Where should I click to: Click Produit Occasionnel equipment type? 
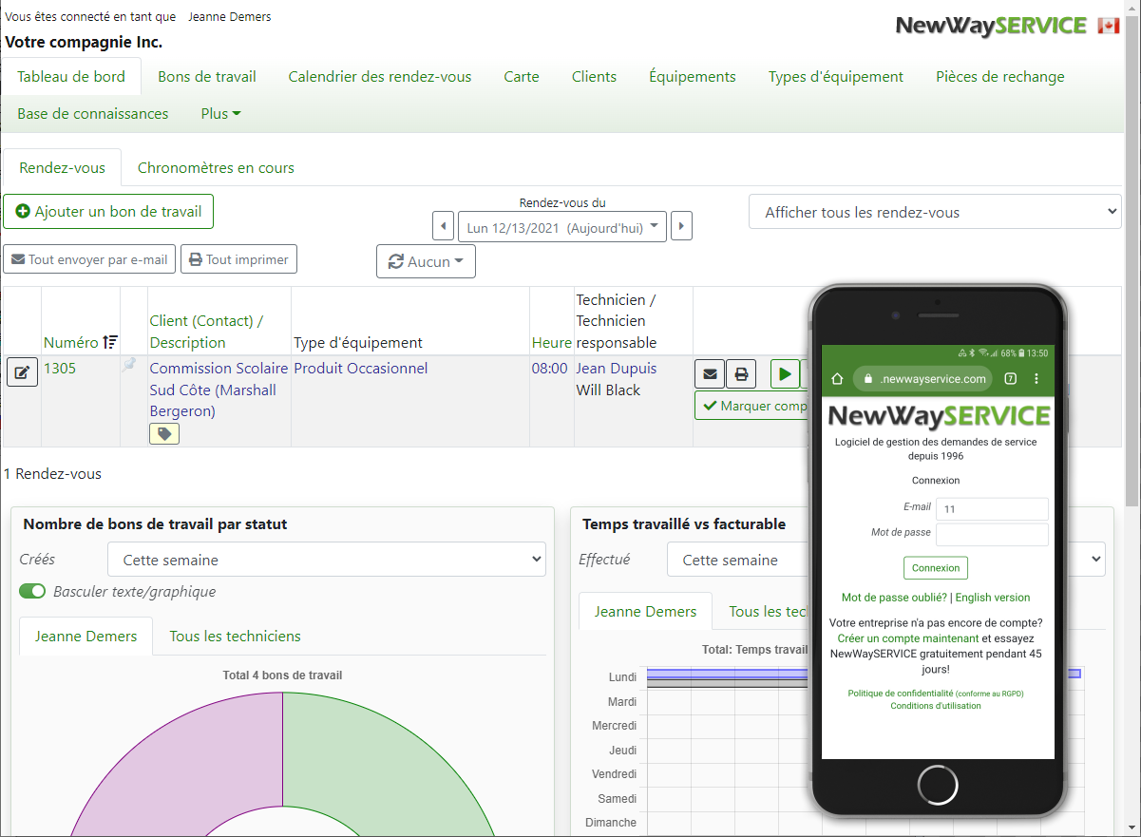click(361, 368)
